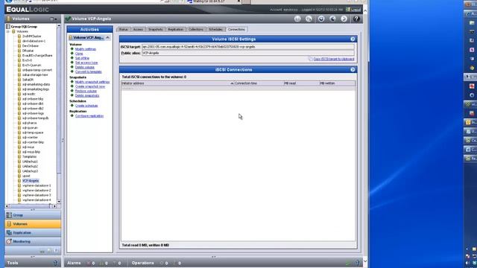
Task: Open help for iSCSI Connections panel
Action: coord(353,69)
